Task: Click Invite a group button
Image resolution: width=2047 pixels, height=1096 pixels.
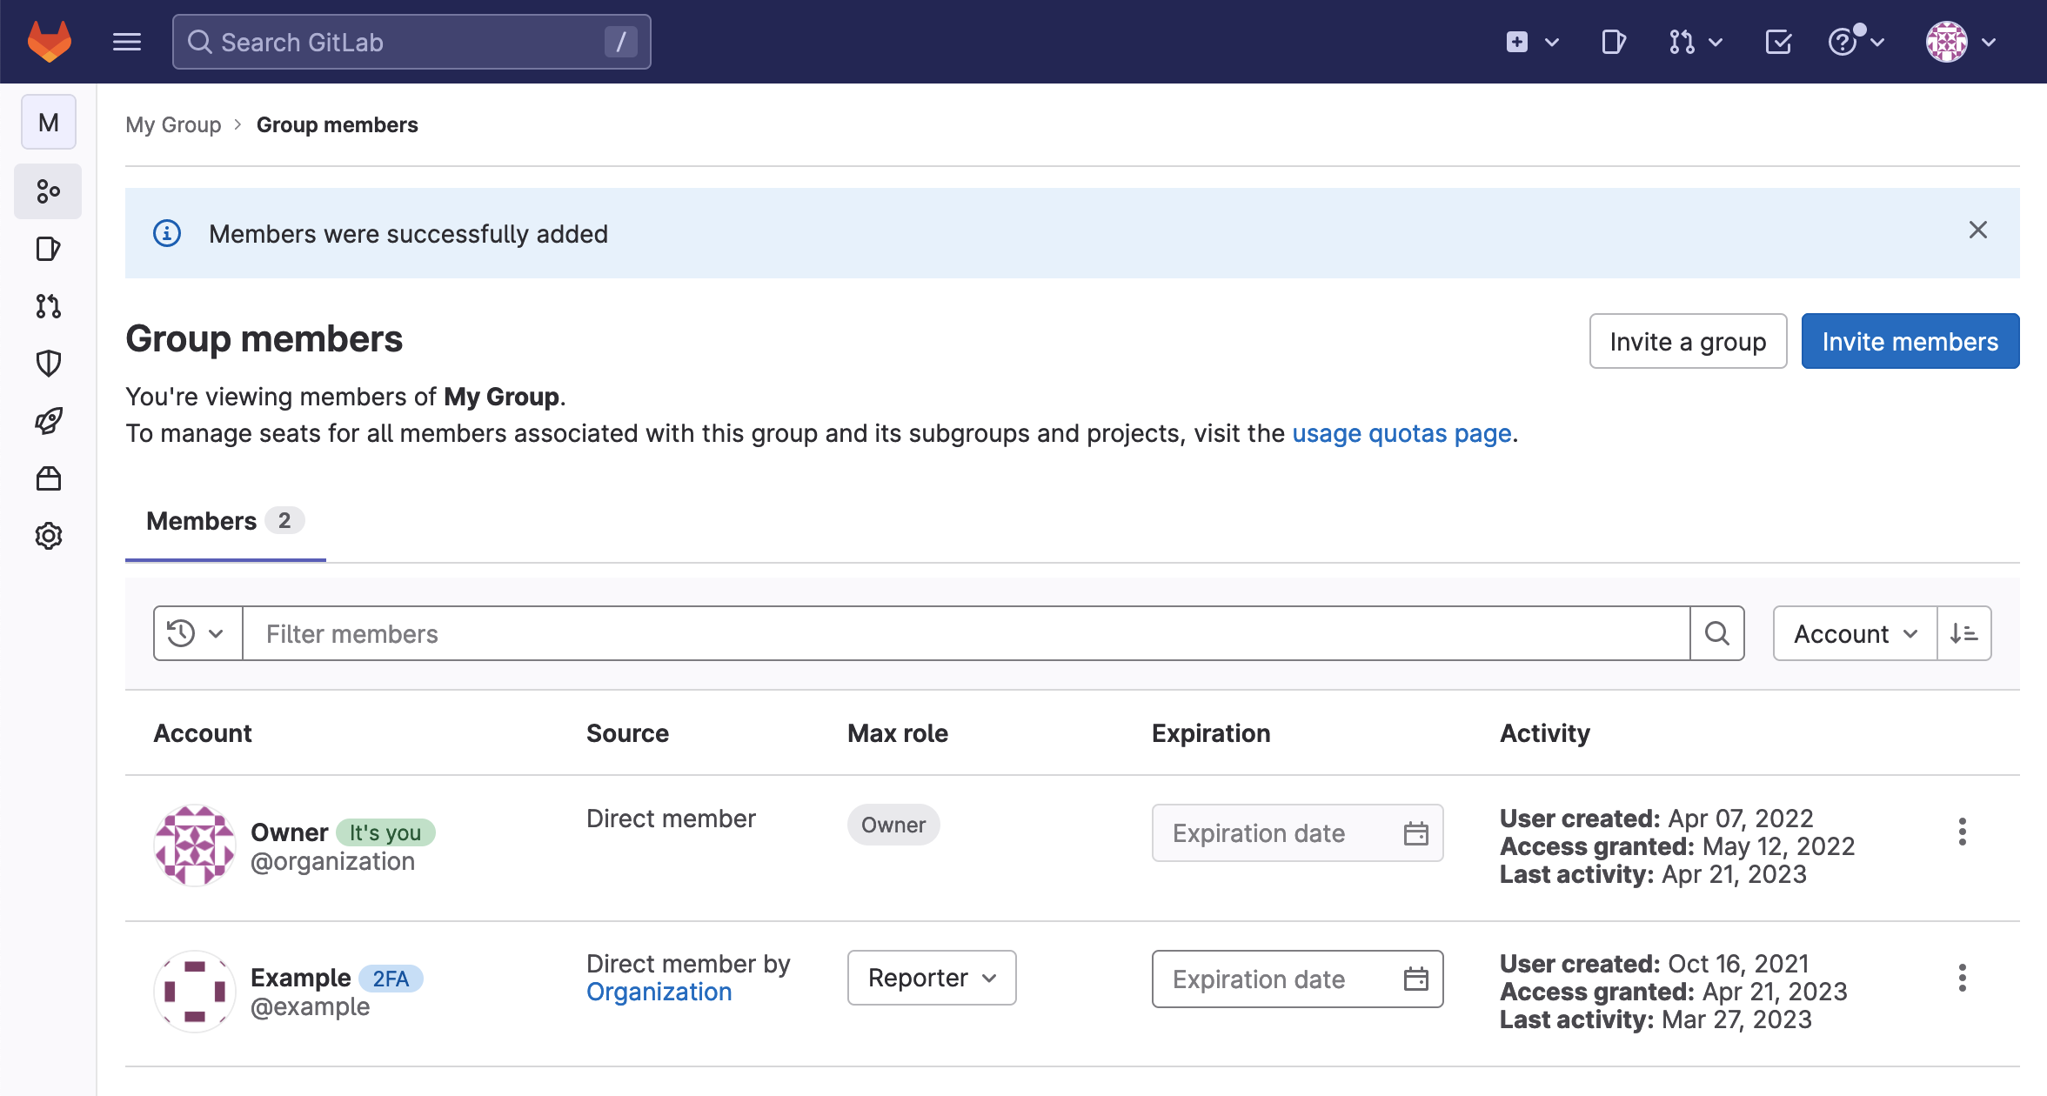Action: pos(1688,341)
